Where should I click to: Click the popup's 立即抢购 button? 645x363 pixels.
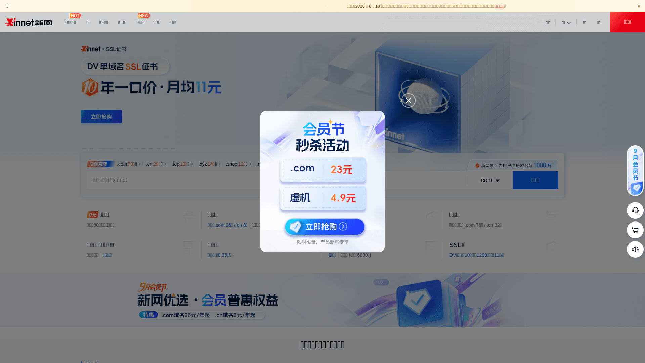(x=325, y=227)
